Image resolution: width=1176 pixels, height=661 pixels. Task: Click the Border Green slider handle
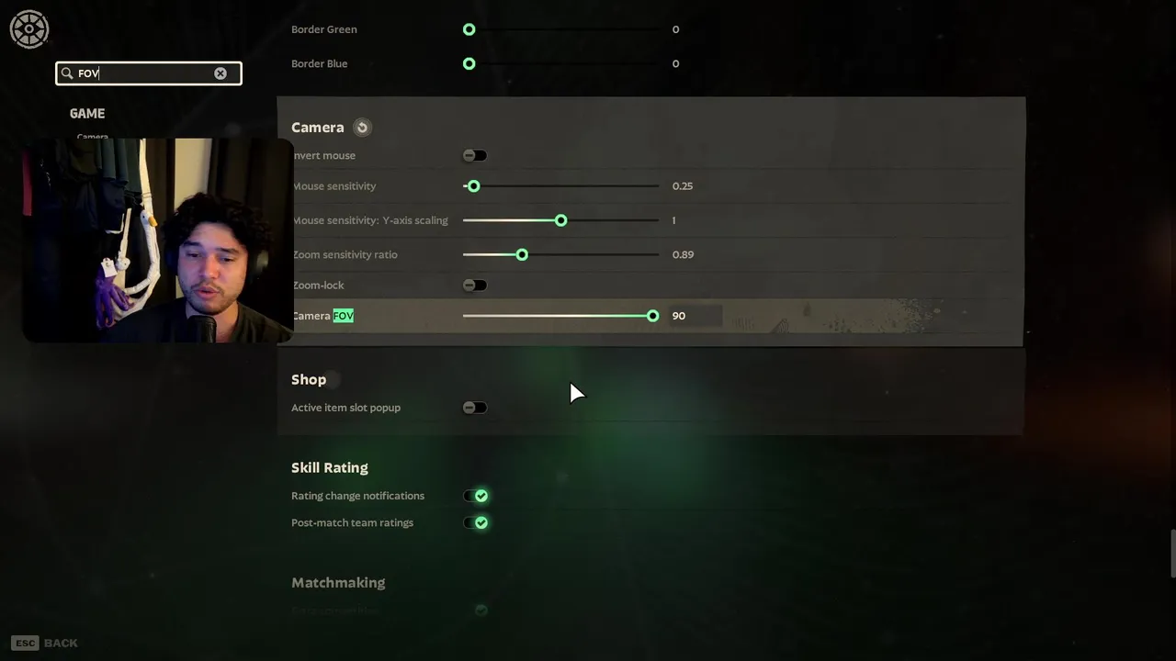[x=469, y=29]
